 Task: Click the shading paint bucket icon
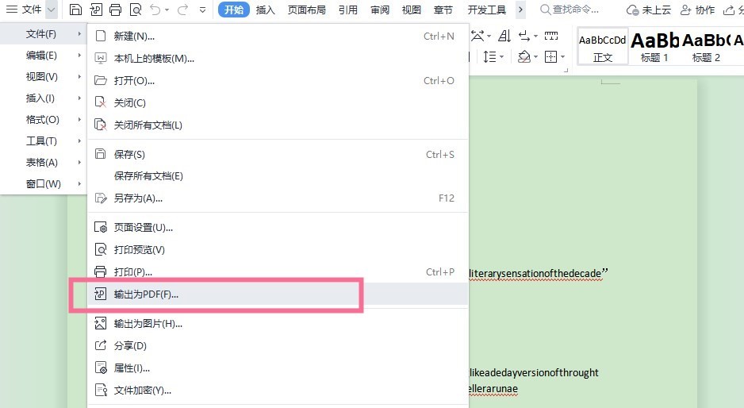pyautogui.click(x=524, y=57)
